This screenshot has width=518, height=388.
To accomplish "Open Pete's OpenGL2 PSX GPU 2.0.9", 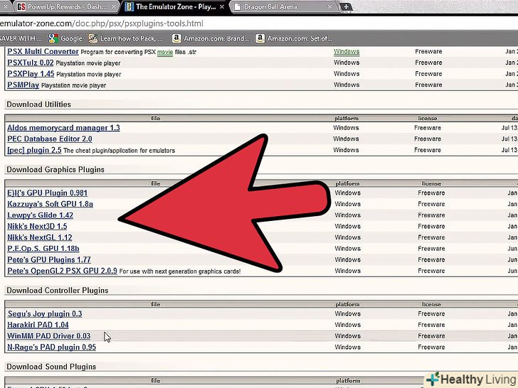I will [x=62, y=271].
